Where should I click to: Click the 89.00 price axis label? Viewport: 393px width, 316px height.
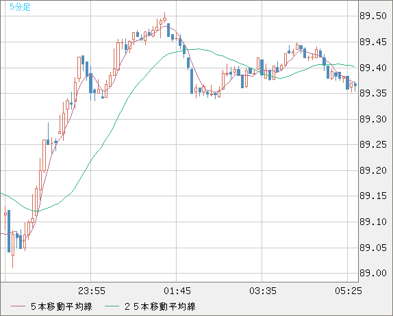(373, 273)
